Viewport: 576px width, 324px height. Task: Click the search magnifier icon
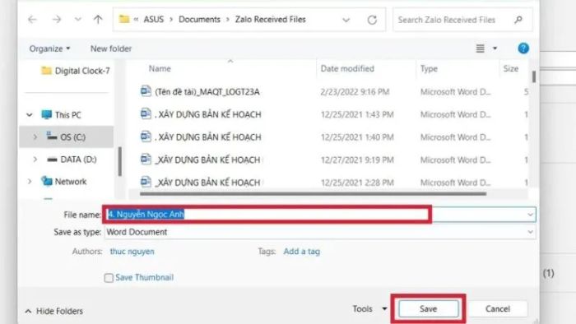tap(518, 20)
